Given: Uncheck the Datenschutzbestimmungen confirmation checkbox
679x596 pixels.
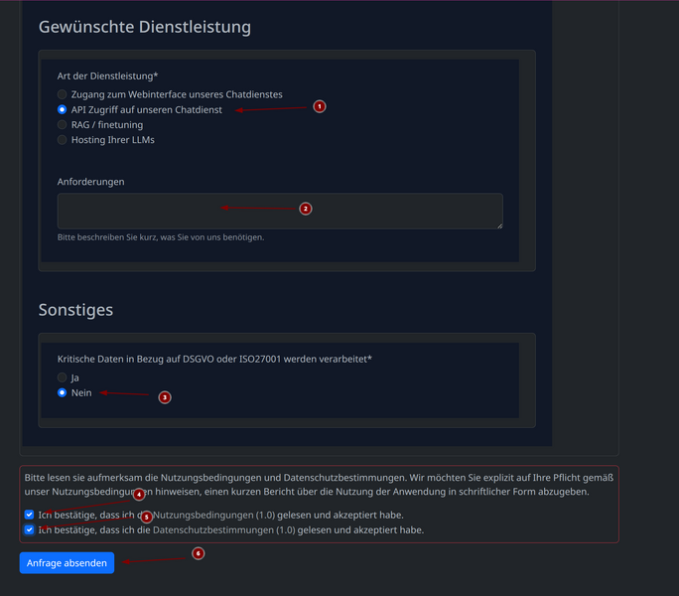Looking at the screenshot, I should [29, 530].
